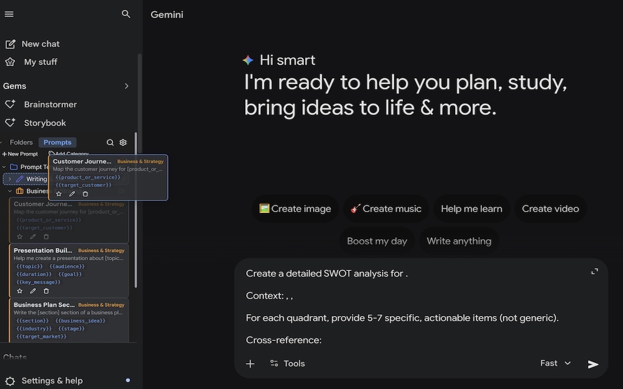The image size is (623, 389).
Task: Edit the Presentation Builder prompt
Action: [x=33, y=291]
